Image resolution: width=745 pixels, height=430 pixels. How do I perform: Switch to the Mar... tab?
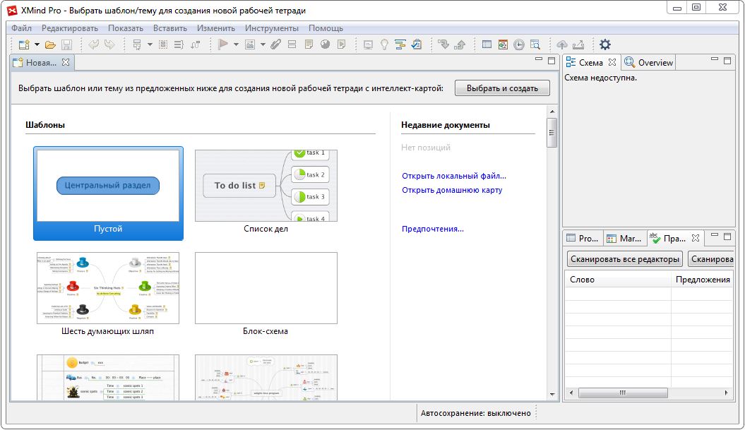[x=625, y=239]
